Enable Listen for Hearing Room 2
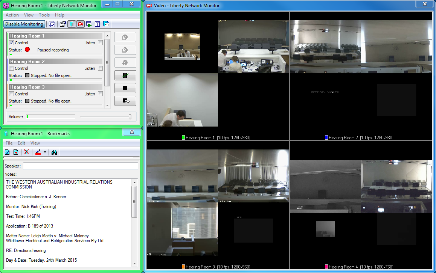 (x=100, y=68)
